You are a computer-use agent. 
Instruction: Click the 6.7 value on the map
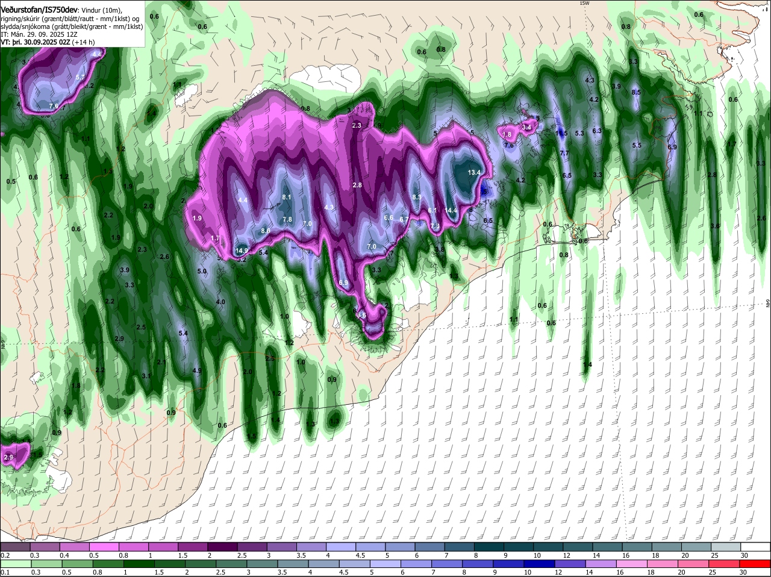coord(404,219)
